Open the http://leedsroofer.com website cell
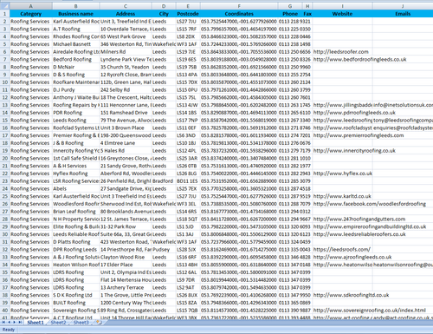The width and height of the screenshot is (433, 334). tap(343, 52)
